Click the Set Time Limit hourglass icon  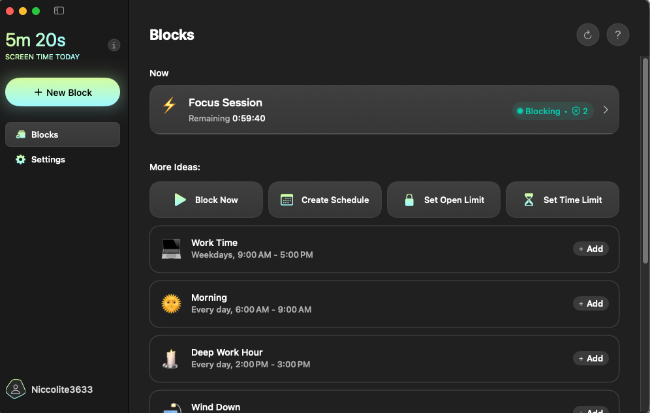point(529,200)
